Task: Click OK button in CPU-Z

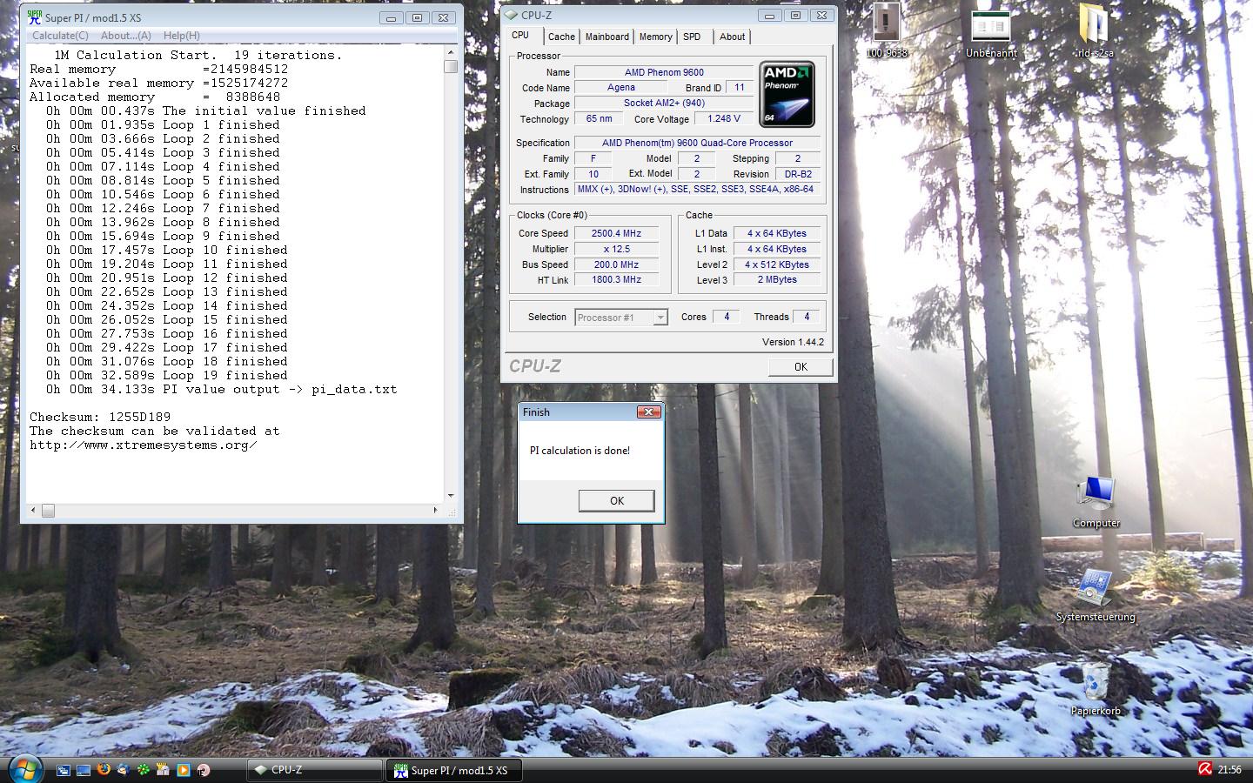Action: (801, 366)
